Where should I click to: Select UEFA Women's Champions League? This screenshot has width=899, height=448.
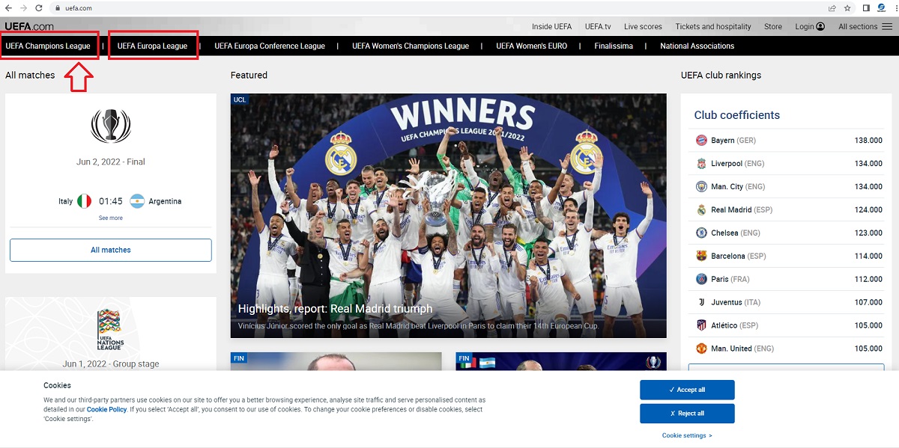click(x=411, y=46)
